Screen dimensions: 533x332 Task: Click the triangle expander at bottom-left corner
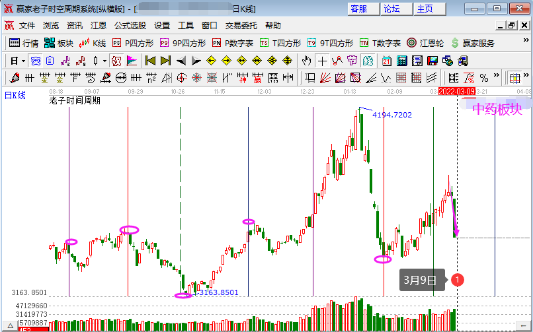point(10,325)
